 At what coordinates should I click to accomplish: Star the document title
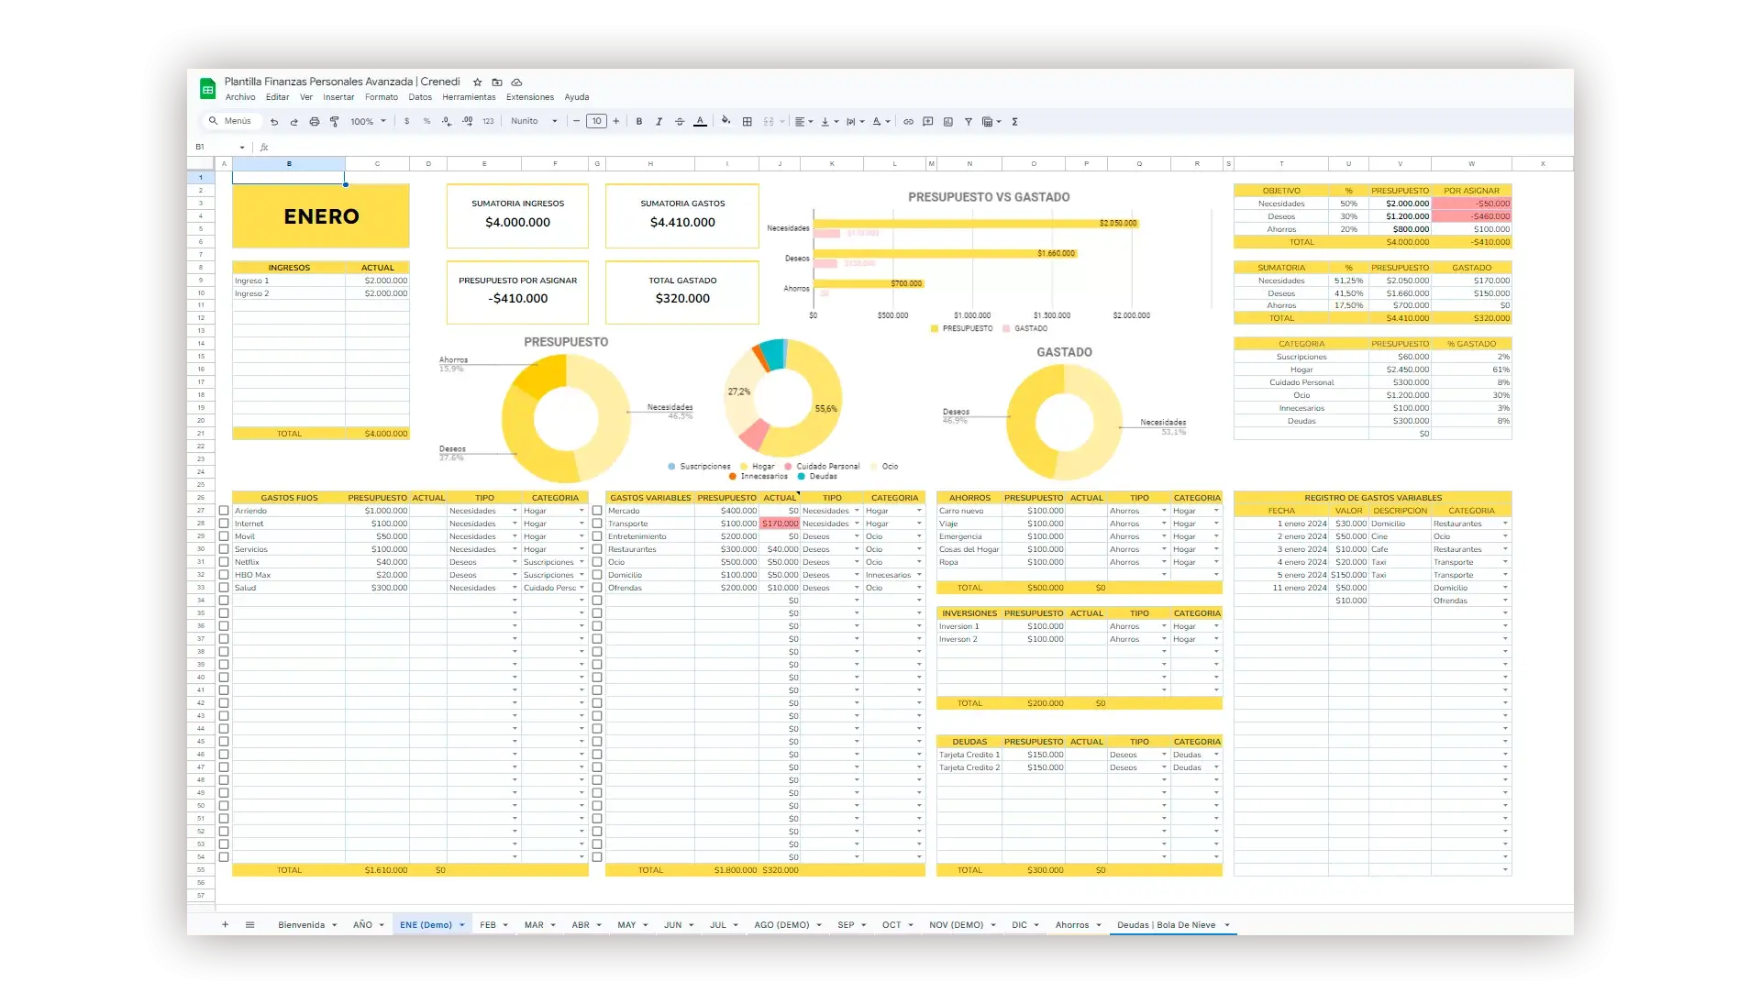tap(477, 82)
